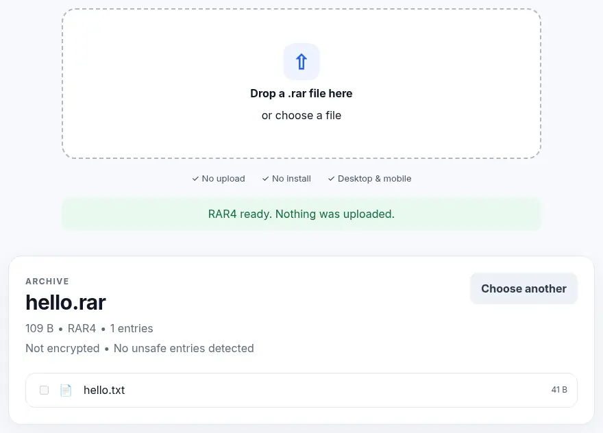Tick the checkbox beside hello.txt
This screenshot has height=433, width=603.
[x=45, y=390]
